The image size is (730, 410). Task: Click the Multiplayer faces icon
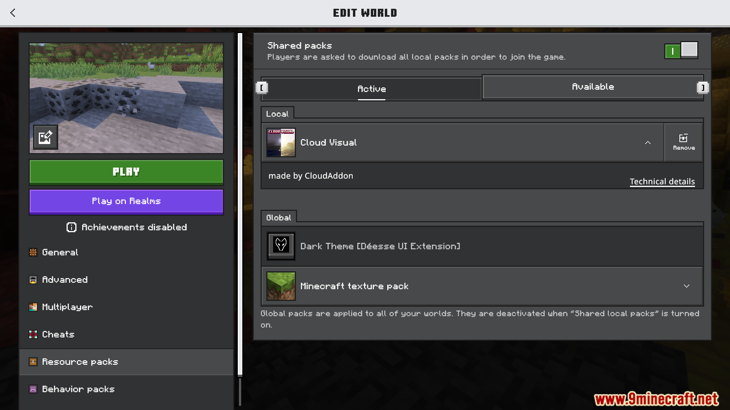click(x=33, y=307)
